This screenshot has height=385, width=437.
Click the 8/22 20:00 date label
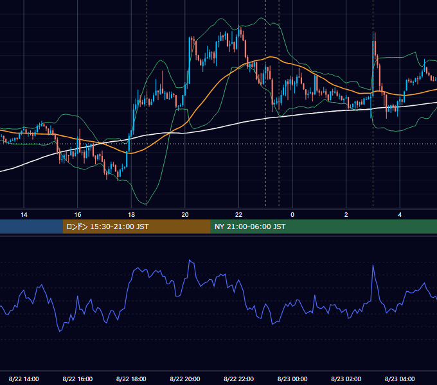[185, 379]
